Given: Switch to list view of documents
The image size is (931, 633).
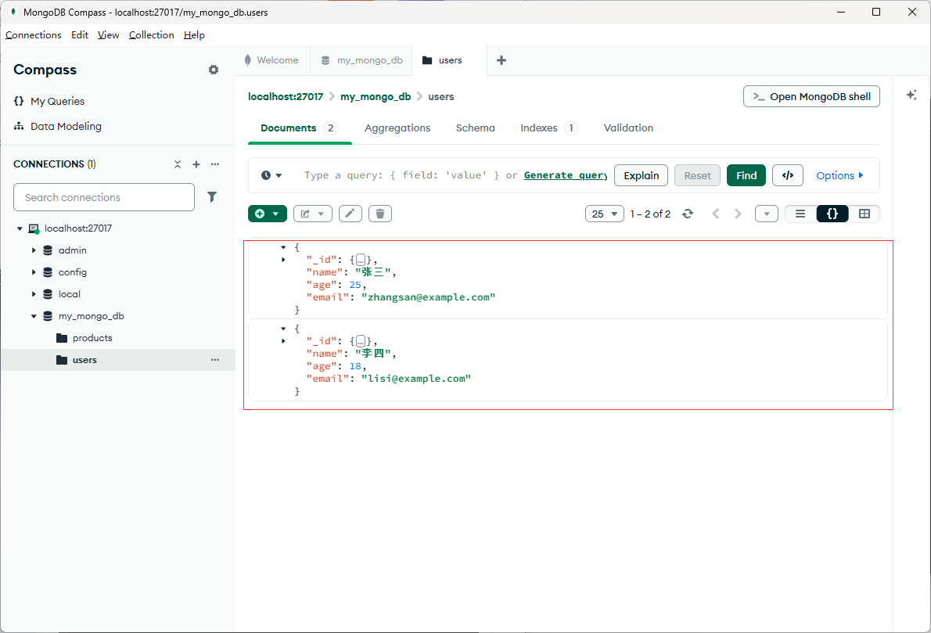Looking at the screenshot, I should pyautogui.click(x=800, y=213).
